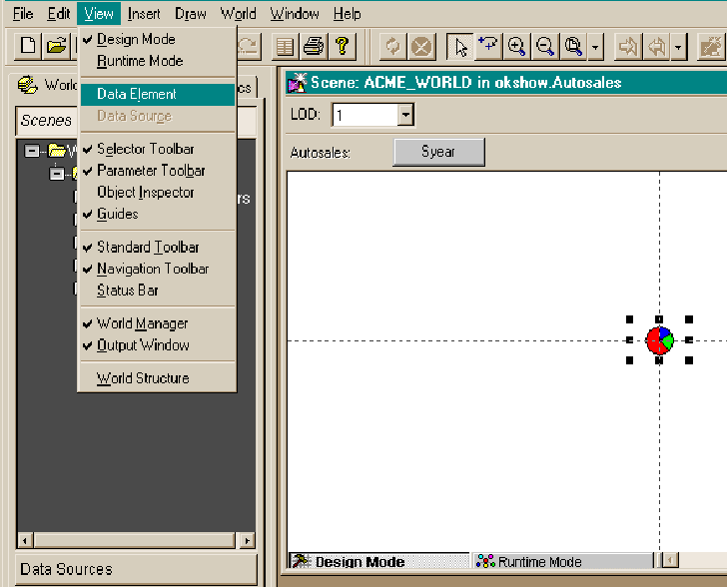Uncheck Guides in the View menu
Screen dimensions: 727x587
117,215
